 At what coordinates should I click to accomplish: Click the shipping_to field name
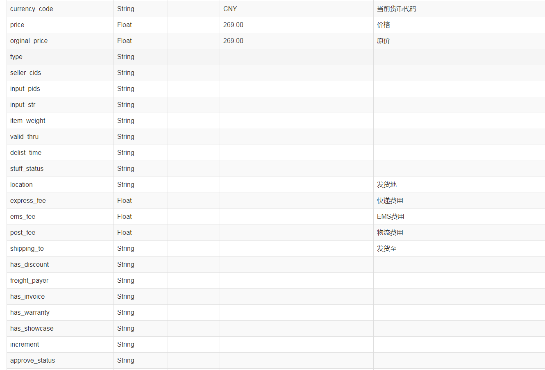coord(27,249)
